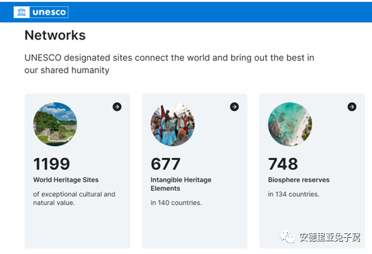Select the 677 elements count

[165, 164]
